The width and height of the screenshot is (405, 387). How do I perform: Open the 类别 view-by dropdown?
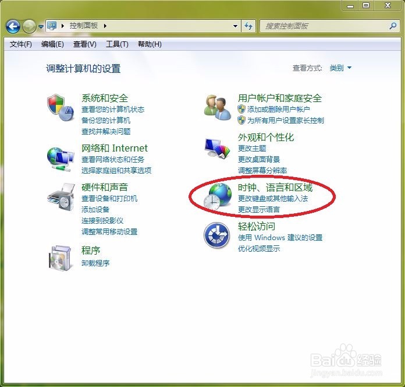340,68
